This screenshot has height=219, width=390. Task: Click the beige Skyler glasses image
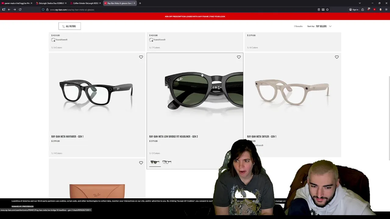(x=292, y=92)
